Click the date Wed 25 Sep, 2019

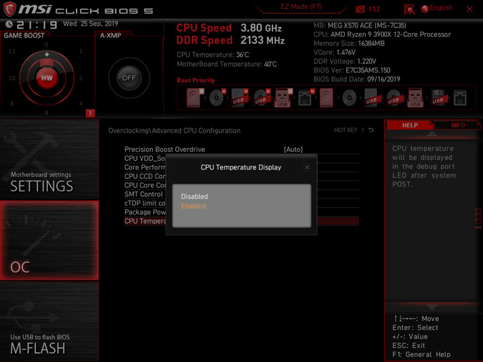tap(91, 23)
